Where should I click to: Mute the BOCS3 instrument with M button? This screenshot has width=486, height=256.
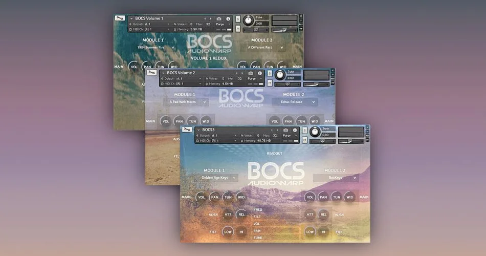305,140
